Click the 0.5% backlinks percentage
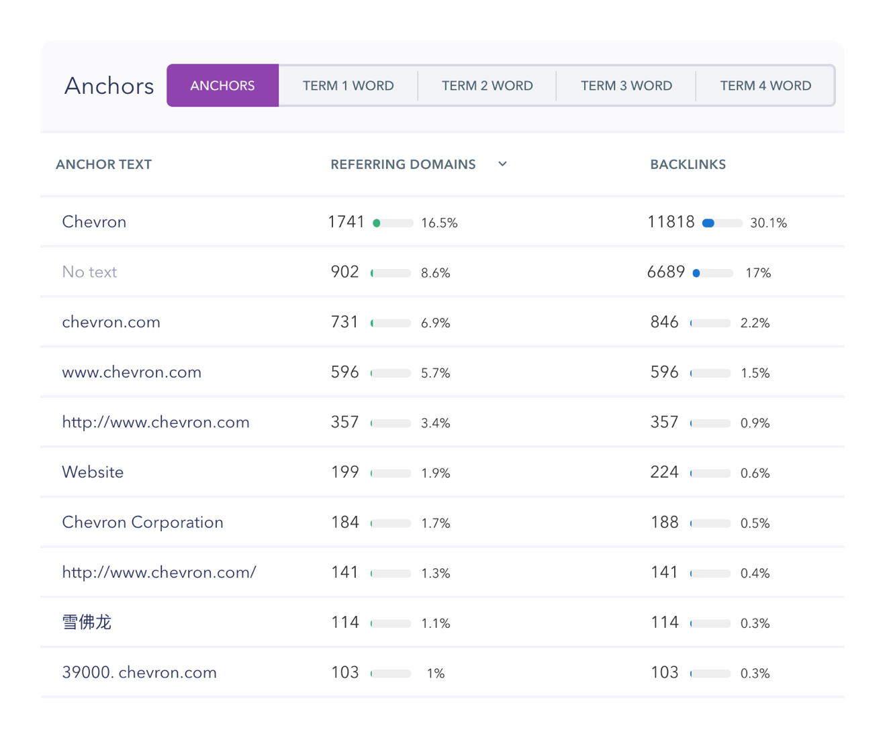 click(x=755, y=523)
